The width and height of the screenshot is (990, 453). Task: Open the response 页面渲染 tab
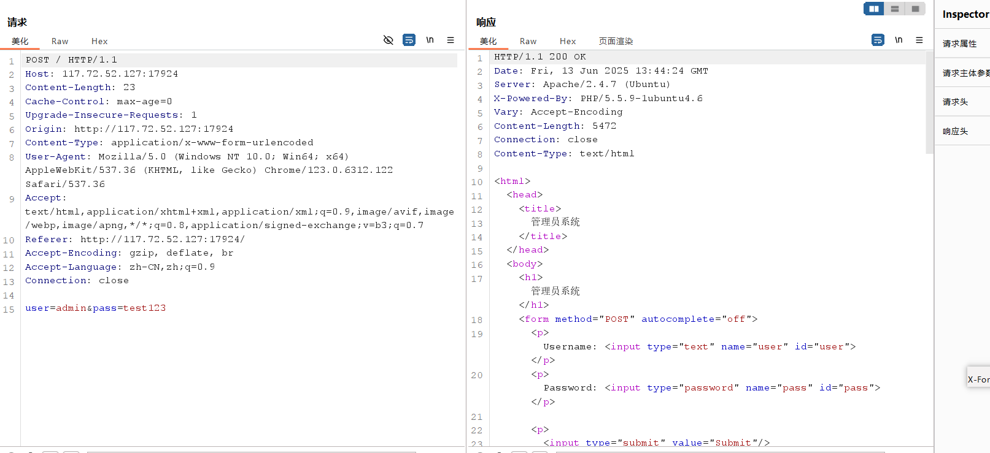pyautogui.click(x=616, y=41)
